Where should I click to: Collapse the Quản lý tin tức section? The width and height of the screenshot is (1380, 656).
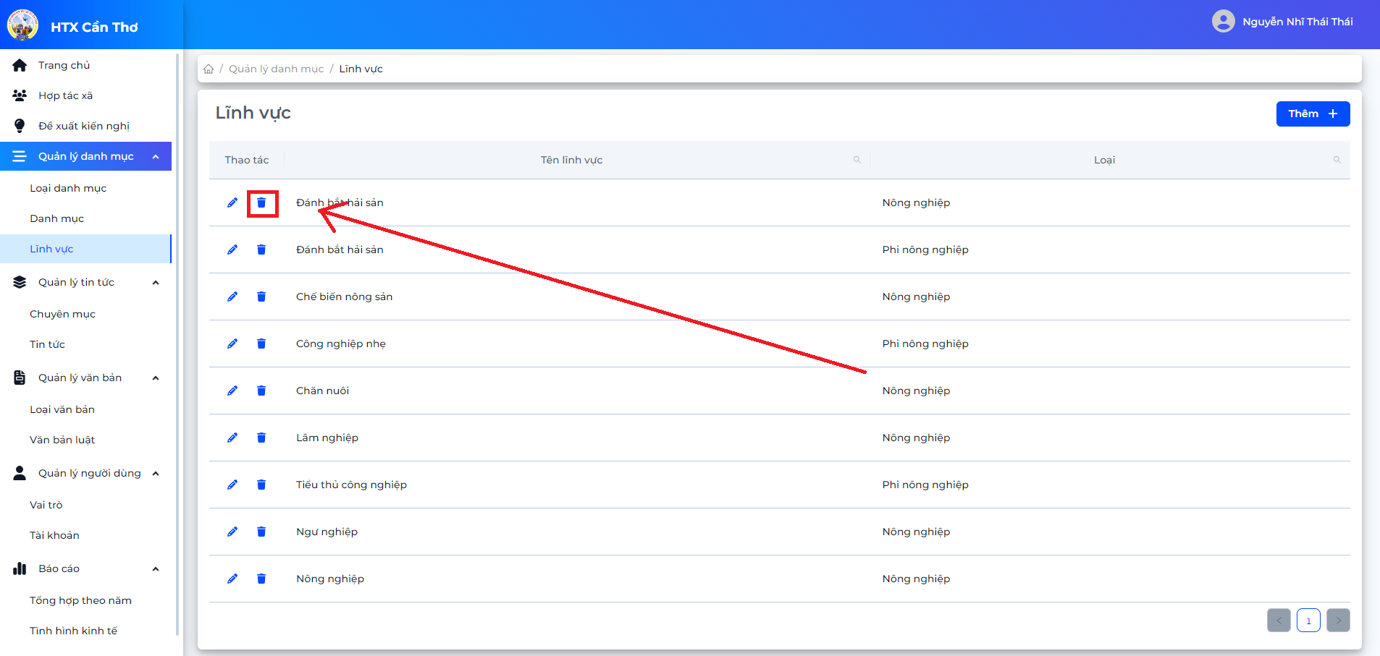(x=156, y=282)
